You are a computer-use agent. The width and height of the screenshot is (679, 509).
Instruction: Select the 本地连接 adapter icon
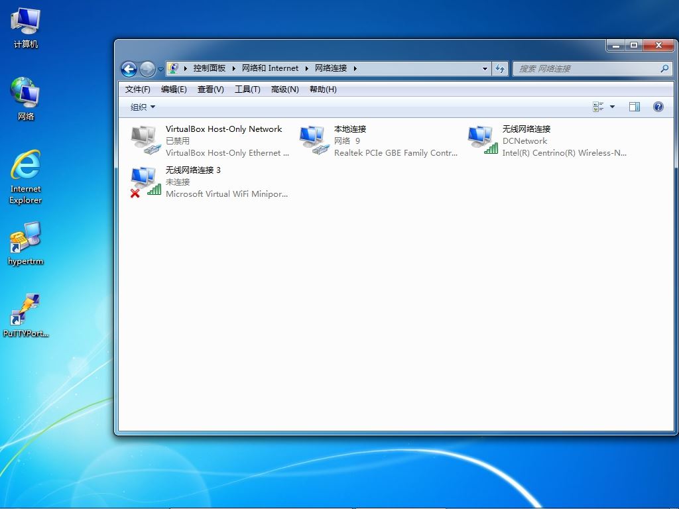[x=314, y=140]
